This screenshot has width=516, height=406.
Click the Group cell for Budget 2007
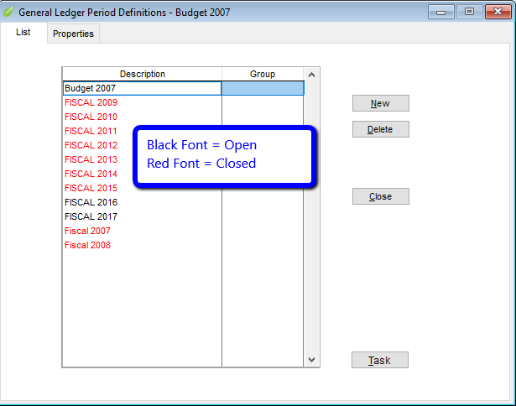point(263,88)
